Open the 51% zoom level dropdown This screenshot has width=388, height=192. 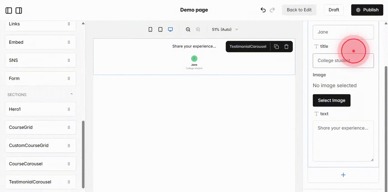click(225, 29)
